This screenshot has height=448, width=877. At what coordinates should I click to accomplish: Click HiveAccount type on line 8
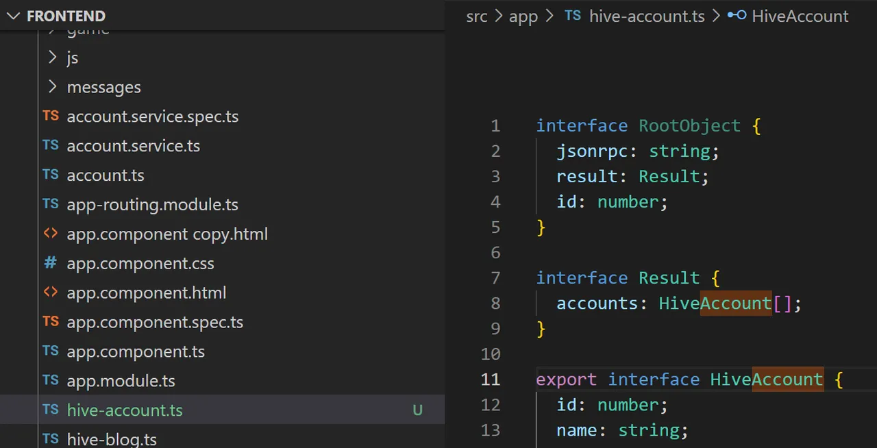pyautogui.click(x=715, y=303)
